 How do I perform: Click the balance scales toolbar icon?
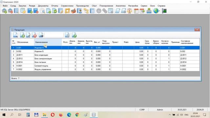tap(129, 11)
